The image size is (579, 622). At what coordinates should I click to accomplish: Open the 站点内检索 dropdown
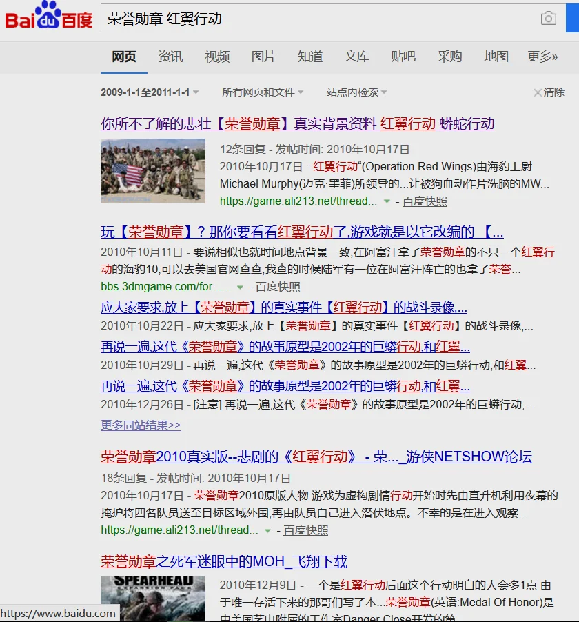click(x=356, y=92)
